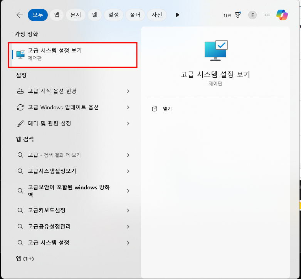Click the 웹 검색 section heading

(x=25, y=139)
